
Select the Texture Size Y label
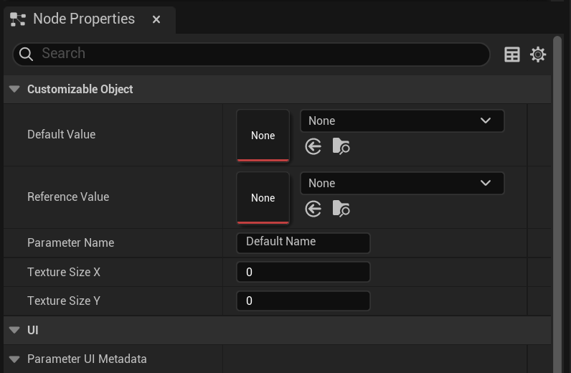point(64,301)
